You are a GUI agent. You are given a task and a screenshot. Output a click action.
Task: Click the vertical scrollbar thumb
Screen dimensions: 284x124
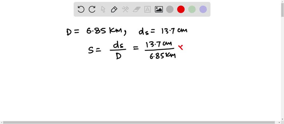tap(282, 10)
